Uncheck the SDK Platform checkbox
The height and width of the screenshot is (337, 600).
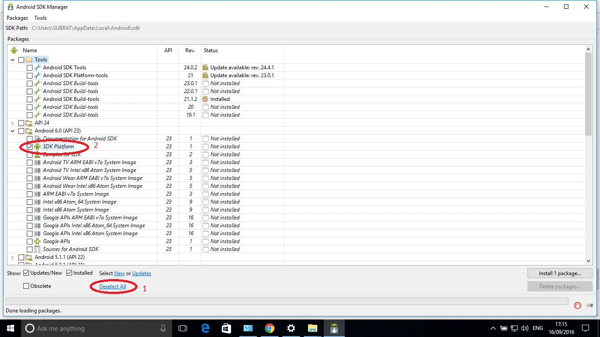tap(29, 147)
